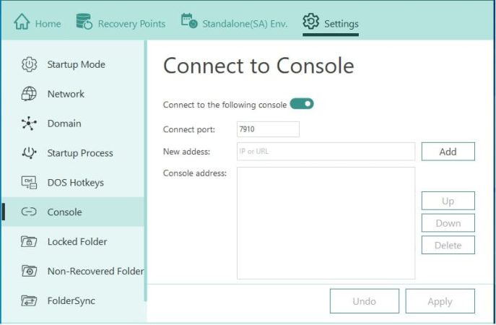Switch to the Recovery Points tab
The height and width of the screenshot is (325, 496).
pos(131,24)
